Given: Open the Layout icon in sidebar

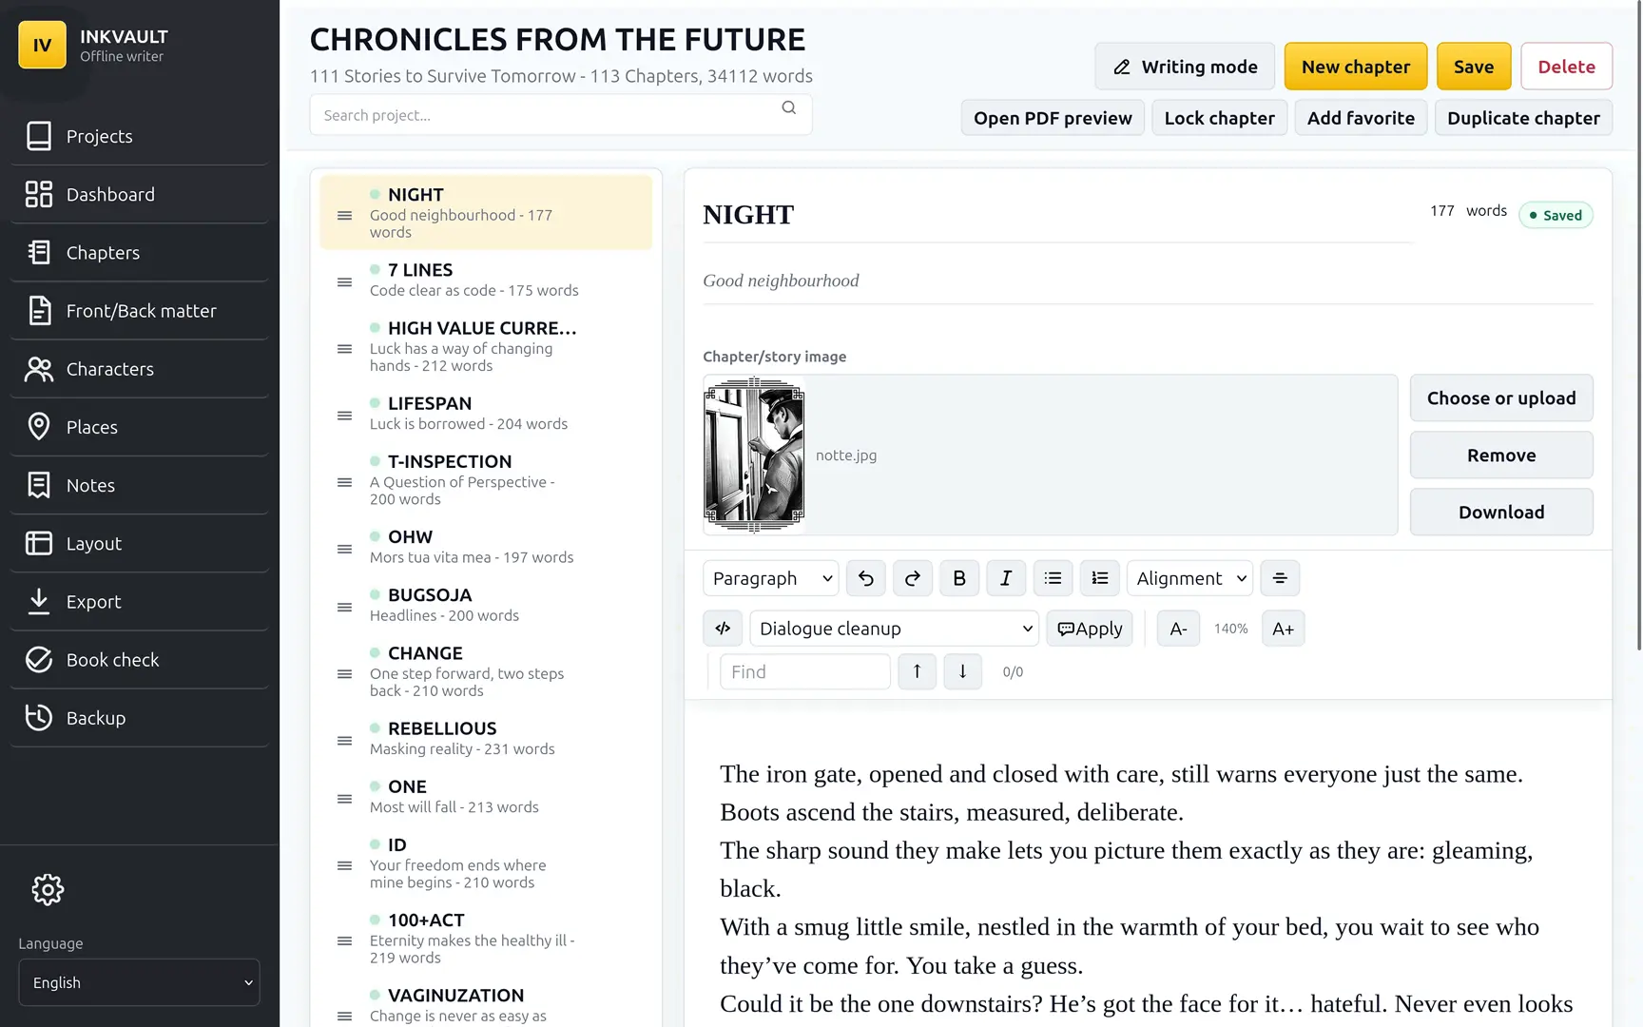Looking at the screenshot, I should 39,543.
